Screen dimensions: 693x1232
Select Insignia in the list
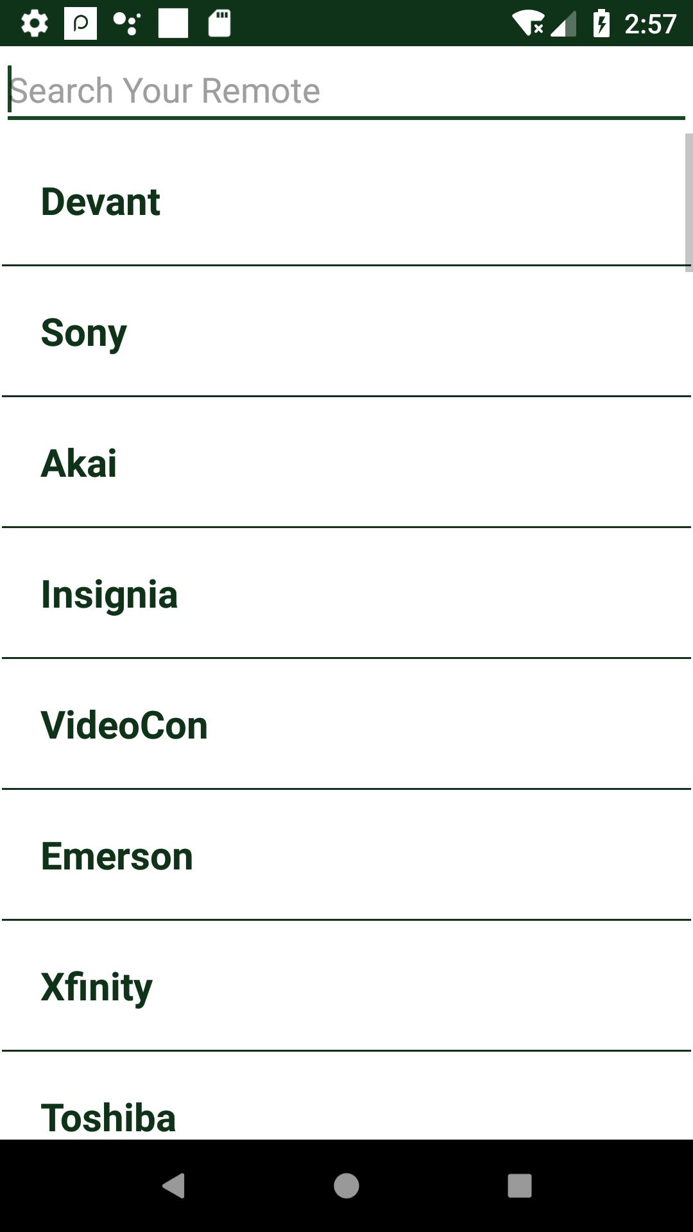pos(346,594)
